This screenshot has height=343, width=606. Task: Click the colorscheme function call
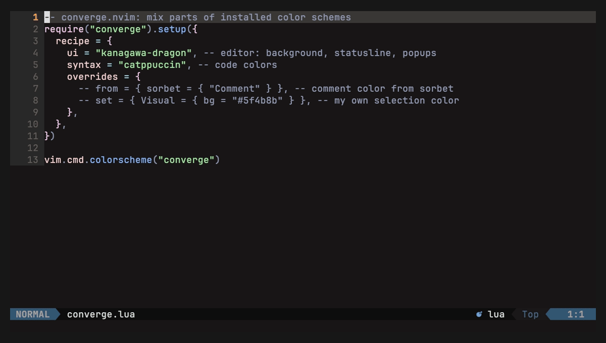point(121,160)
